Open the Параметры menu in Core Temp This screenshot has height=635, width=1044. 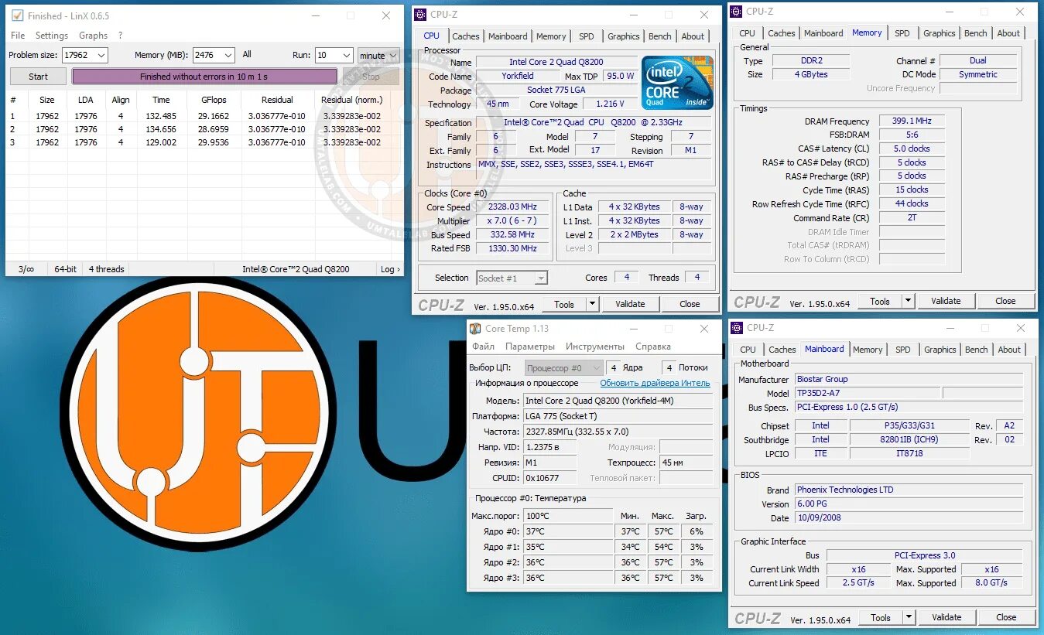(x=530, y=347)
